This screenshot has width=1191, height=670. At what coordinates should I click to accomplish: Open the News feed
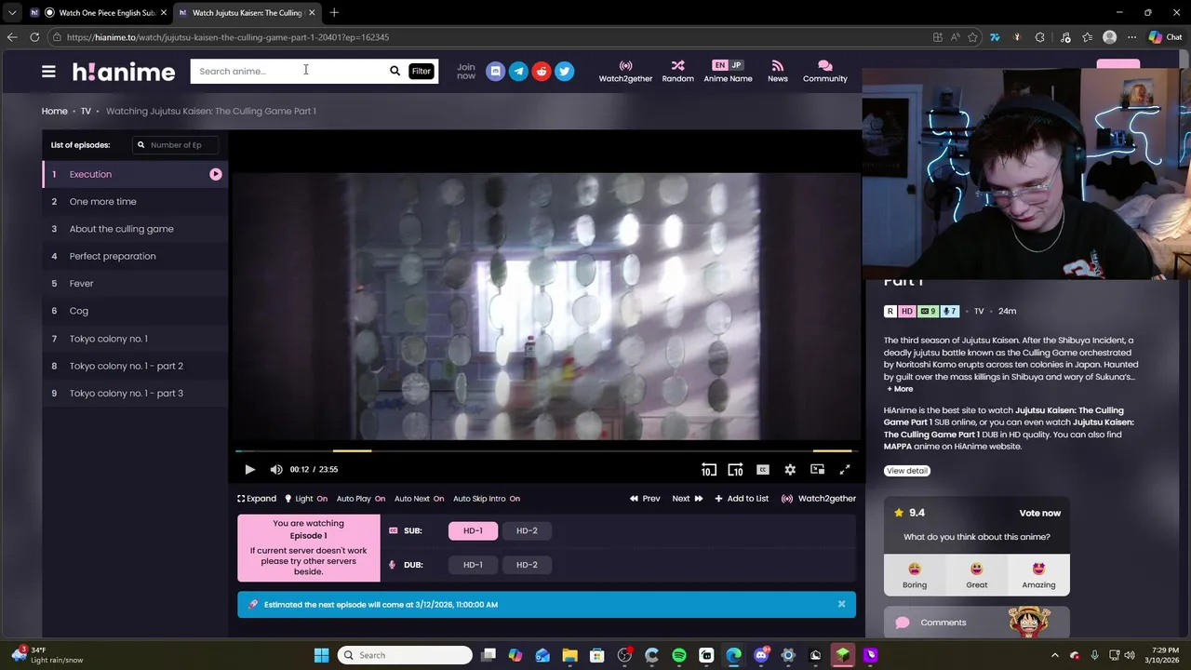pyautogui.click(x=778, y=72)
